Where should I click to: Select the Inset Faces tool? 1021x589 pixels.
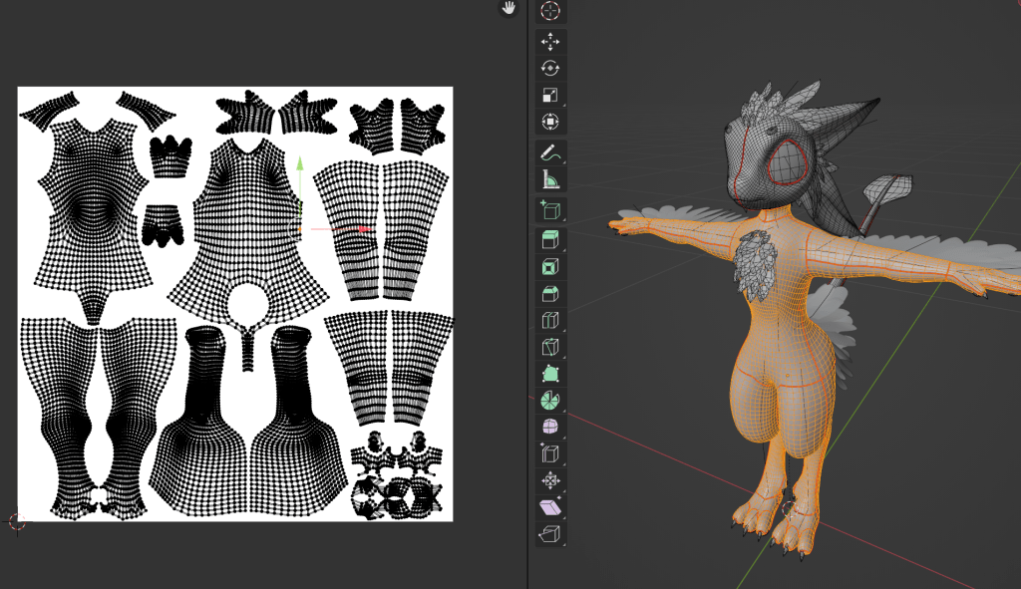coord(550,267)
